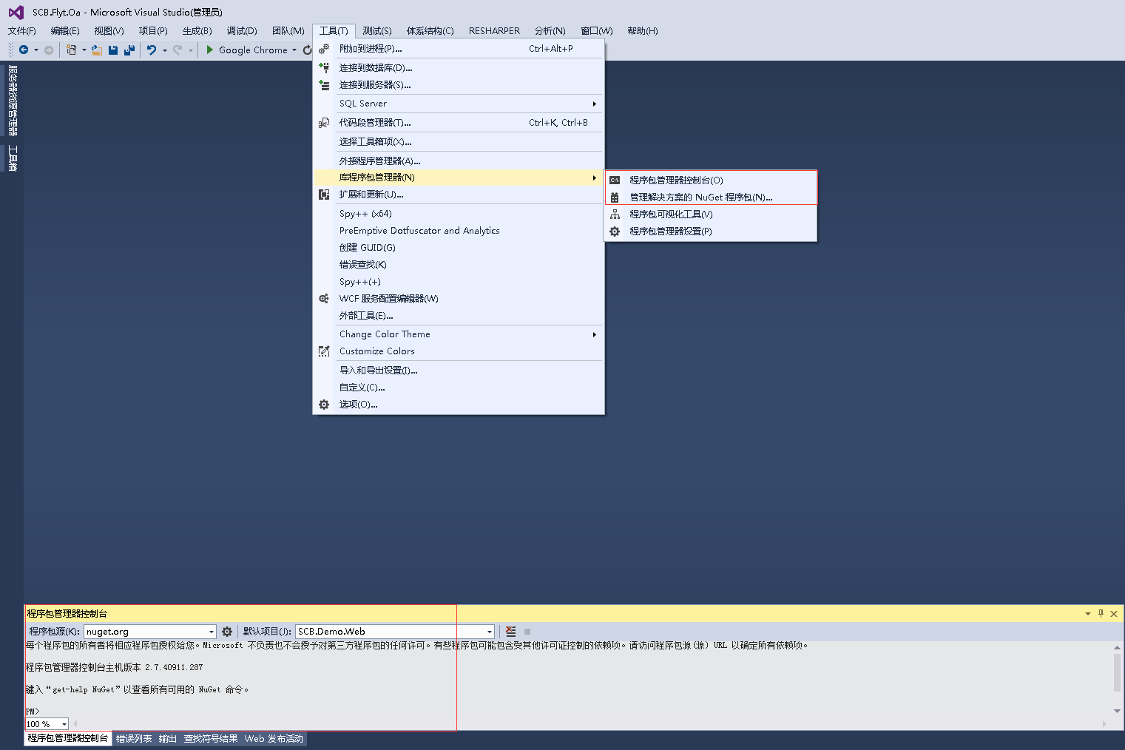Open the 视图(V) menu
Image resolution: width=1125 pixels, height=750 pixels.
tap(109, 31)
